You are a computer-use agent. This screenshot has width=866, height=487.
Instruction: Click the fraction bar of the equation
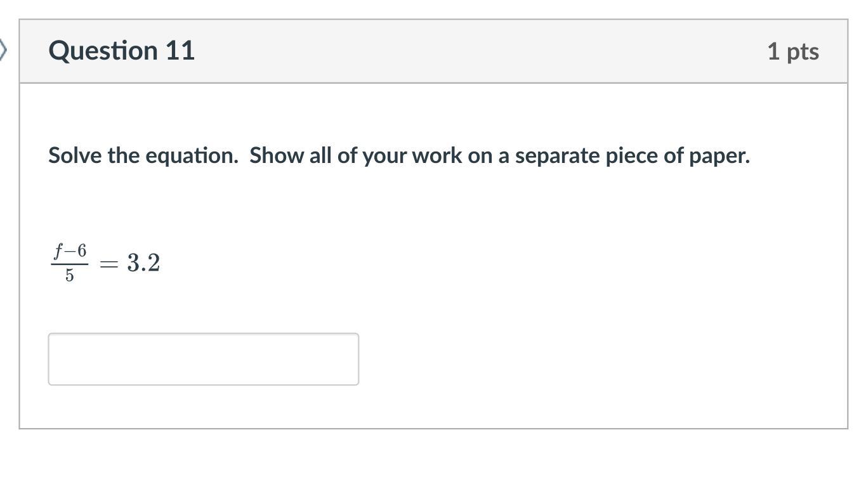click(69, 264)
